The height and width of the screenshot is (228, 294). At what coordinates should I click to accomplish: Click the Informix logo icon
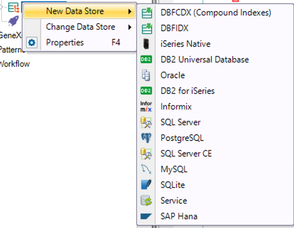tap(146, 106)
